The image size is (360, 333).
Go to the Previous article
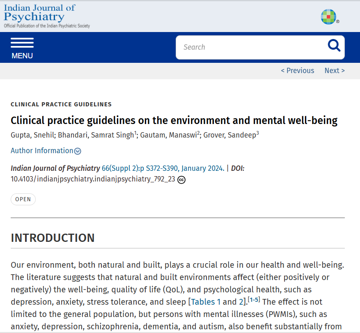297,71
